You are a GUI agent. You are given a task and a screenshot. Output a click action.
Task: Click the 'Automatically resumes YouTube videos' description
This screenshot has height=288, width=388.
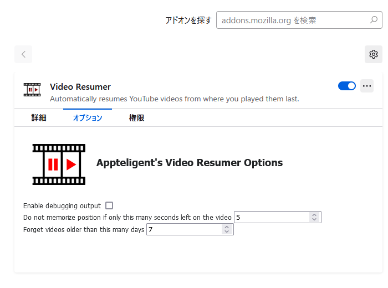click(x=175, y=99)
